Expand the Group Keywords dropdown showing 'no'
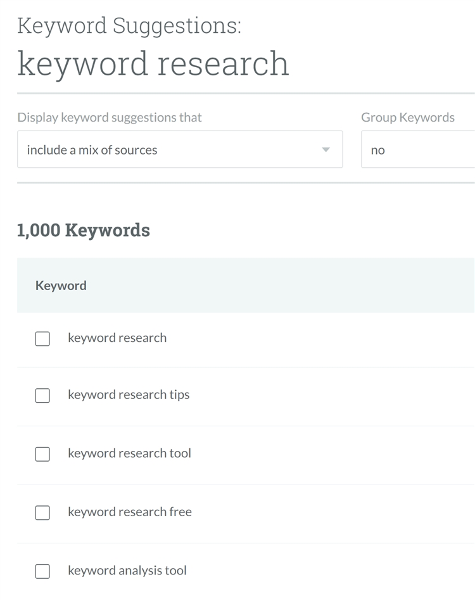 tap(417, 150)
